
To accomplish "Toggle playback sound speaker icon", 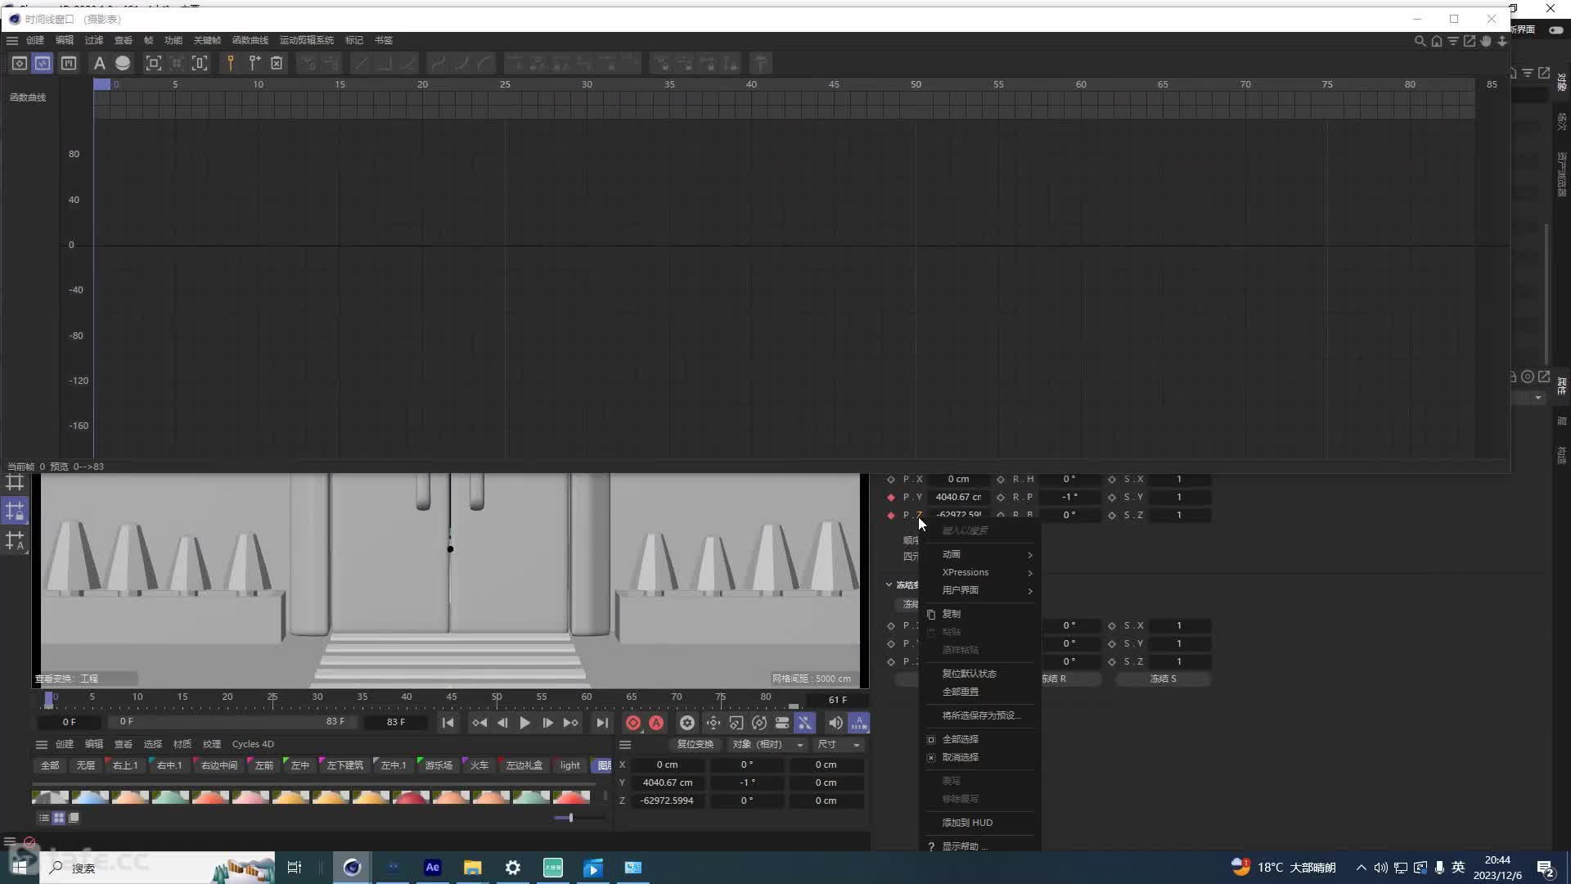I will click(835, 723).
